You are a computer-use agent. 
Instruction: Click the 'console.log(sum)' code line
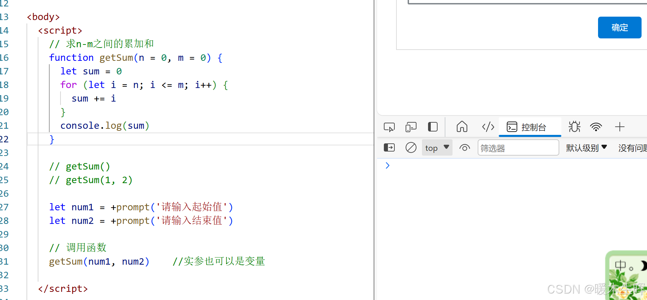(105, 126)
